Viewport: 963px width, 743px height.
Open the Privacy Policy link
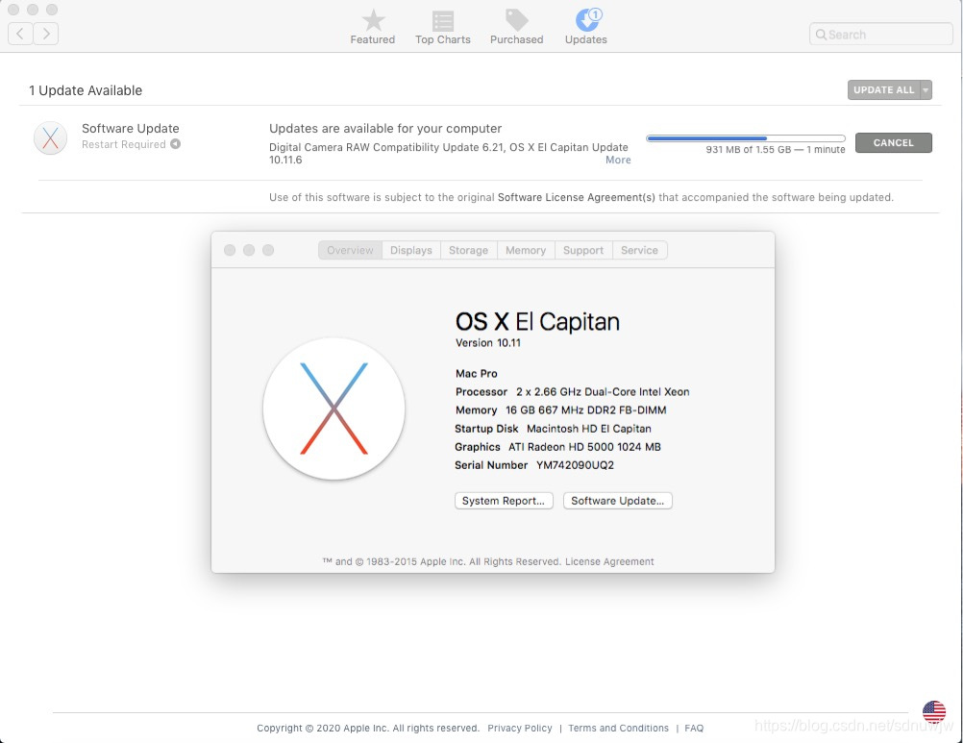point(520,728)
